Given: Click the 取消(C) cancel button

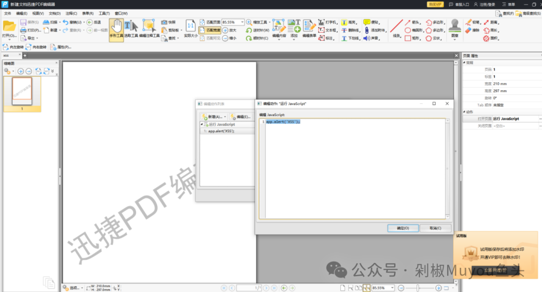Looking at the screenshot, I should click(x=435, y=228).
